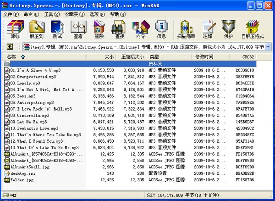Open the 命令(C) menu
This screenshot has height=201, width=275.
(31, 14)
